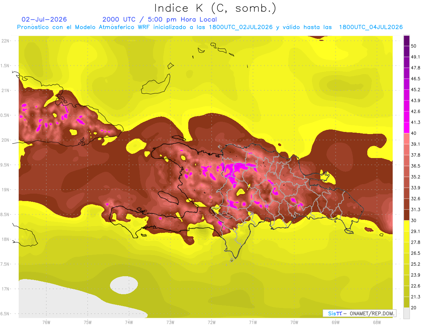The width and height of the screenshot is (423, 327).
Task: Click the "72W" longitude label
Action: [x=211, y=322]
